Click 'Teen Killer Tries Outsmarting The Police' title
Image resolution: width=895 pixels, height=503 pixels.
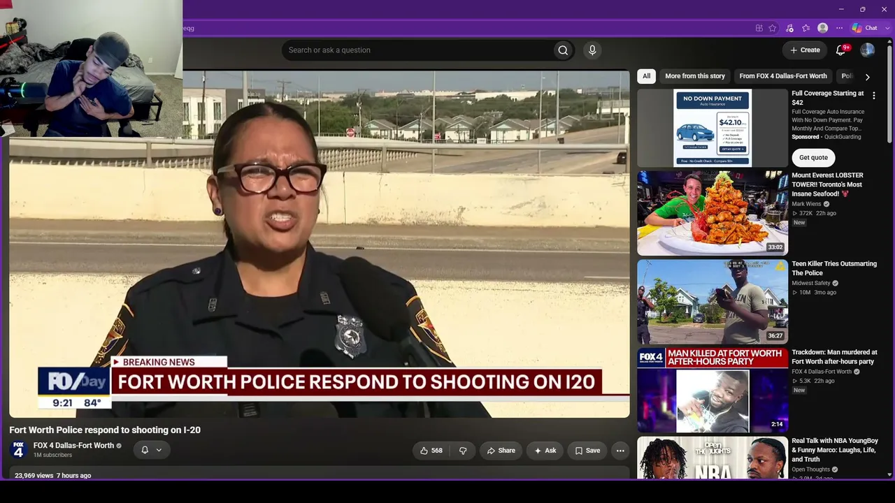pyautogui.click(x=834, y=268)
